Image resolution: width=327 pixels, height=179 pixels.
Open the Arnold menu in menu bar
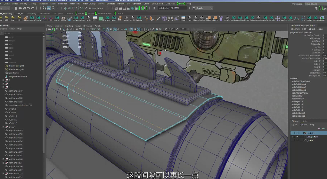pyautogui.click(x=181, y=4)
